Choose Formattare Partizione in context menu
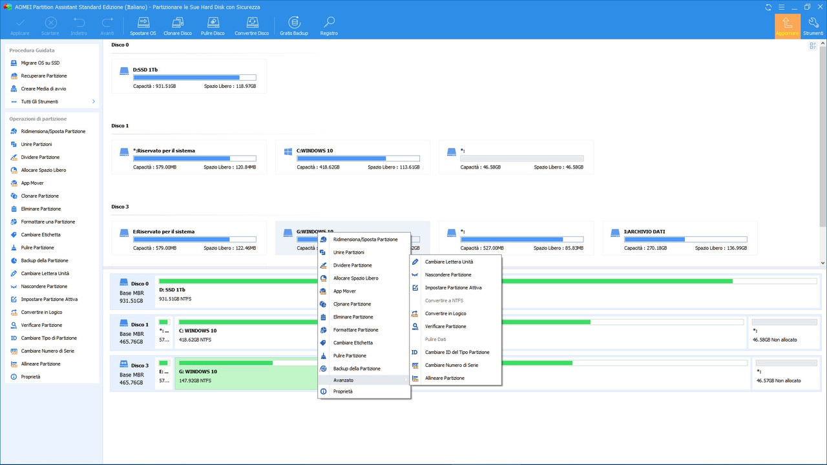The width and height of the screenshot is (827, 465). [x=364, y=330]
